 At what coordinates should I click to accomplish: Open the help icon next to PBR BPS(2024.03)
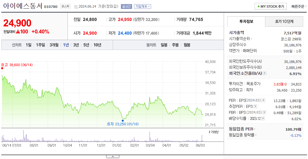265,113
